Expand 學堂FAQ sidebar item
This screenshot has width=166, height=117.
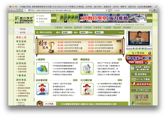click(21, 47)
